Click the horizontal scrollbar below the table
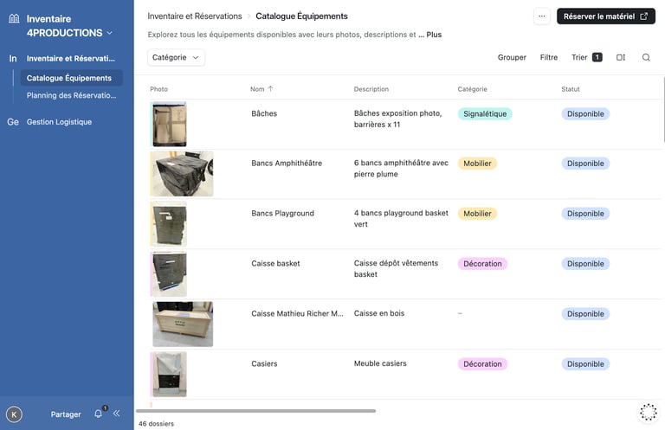 [255, 411]
